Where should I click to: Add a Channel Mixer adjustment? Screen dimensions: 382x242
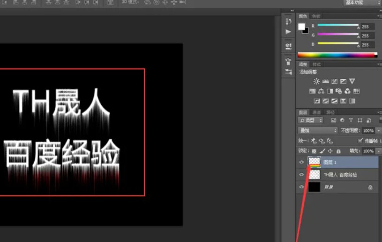point(347,91)
